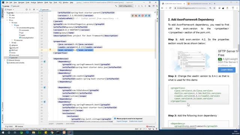Open Chrome preview icon in editor browser bar
Image resolution: width=240 pixels, height=135 pixels.
[132, 16]
